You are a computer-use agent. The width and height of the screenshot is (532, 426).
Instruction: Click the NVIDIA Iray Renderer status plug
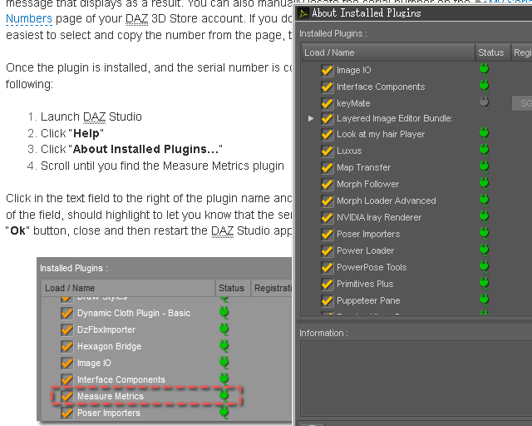(x=484, y=216)
